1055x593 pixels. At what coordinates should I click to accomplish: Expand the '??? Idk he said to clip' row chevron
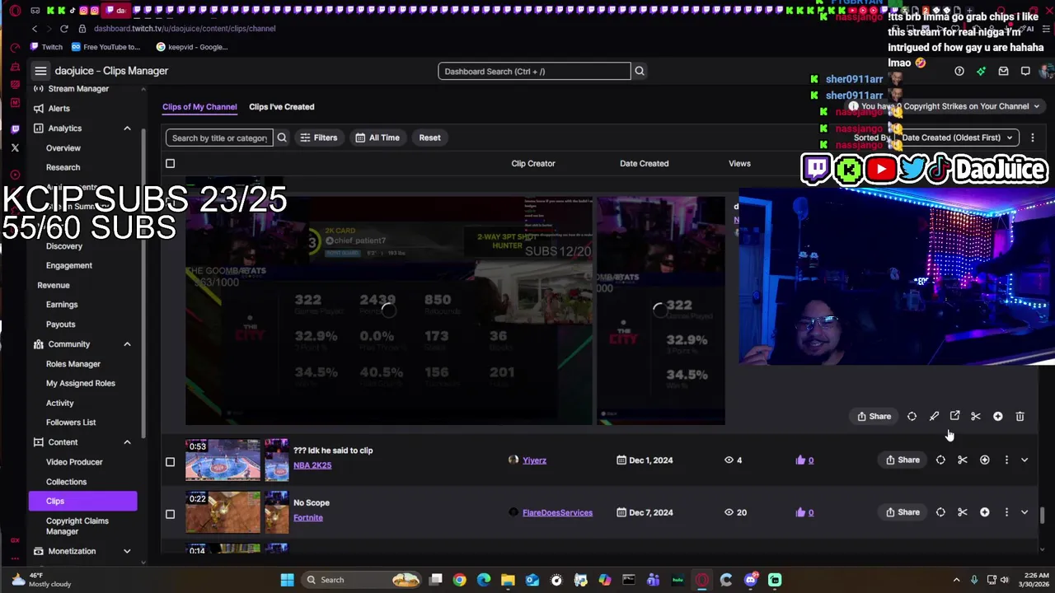[1025, 460]
